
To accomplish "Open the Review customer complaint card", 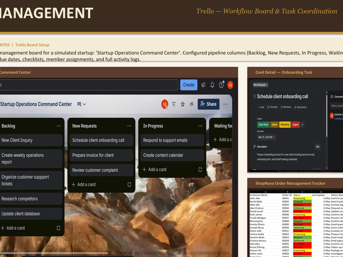I will point(101,170).
